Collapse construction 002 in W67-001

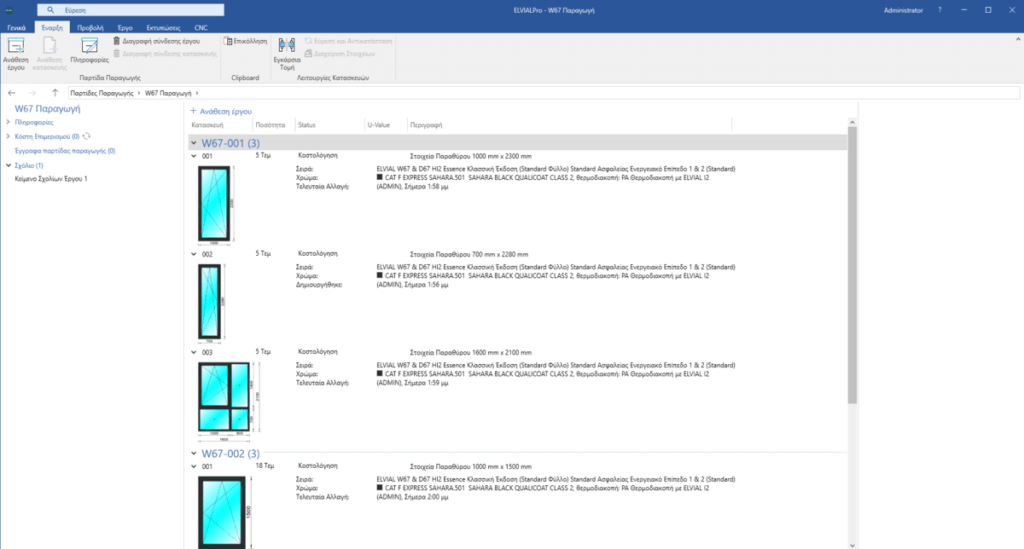click(194, 254)
